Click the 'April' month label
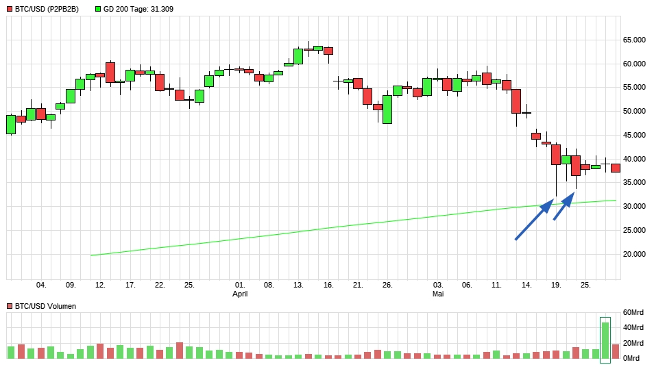654x369 pixels. pyautogui.click(x=240, y=294)
